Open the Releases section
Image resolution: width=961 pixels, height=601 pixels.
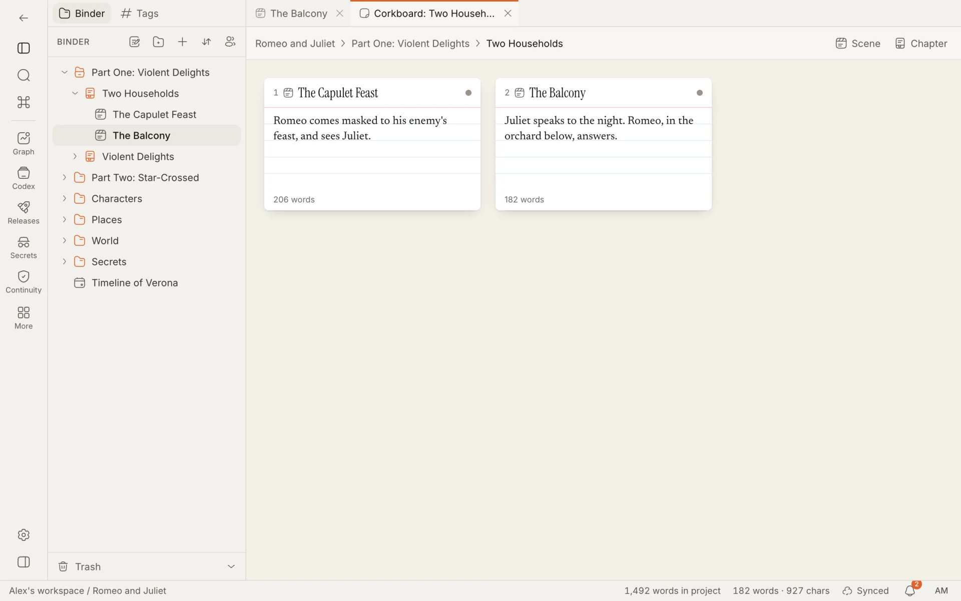[x=24, y=213]
